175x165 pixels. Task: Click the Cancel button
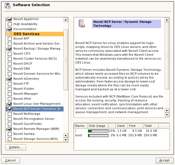(11, 161)
